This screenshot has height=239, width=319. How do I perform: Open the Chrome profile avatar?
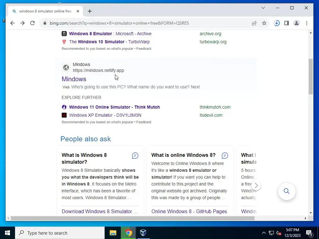tap(297, 23)
